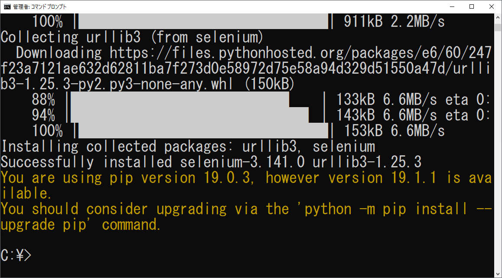
Task: Click the '133kB 6.6MB/s eta' text
Action: tap(402, 100)
